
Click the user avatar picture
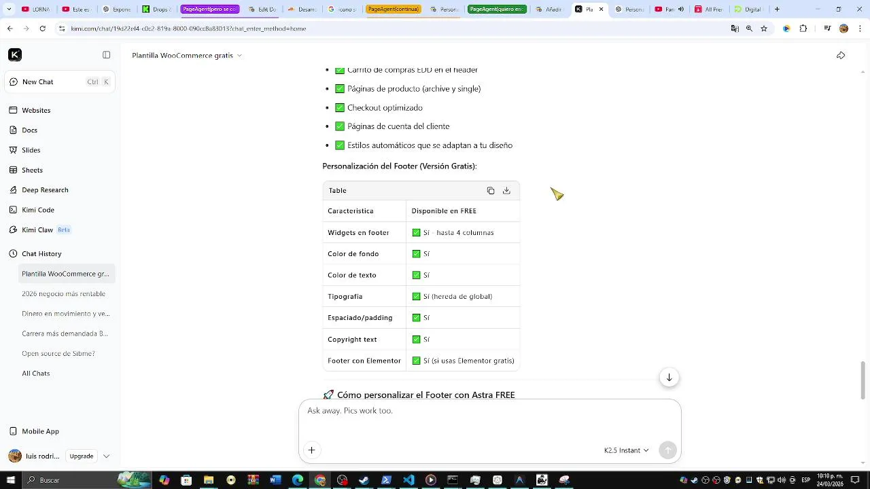(15, 456)
